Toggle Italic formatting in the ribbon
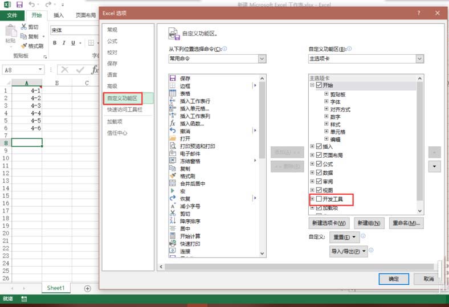Screen dimensions: 449x307 (64, 43)
